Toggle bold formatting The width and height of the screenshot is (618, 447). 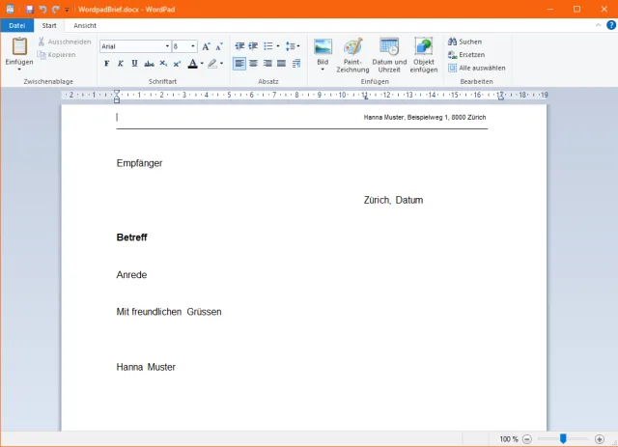click(106, 64)
